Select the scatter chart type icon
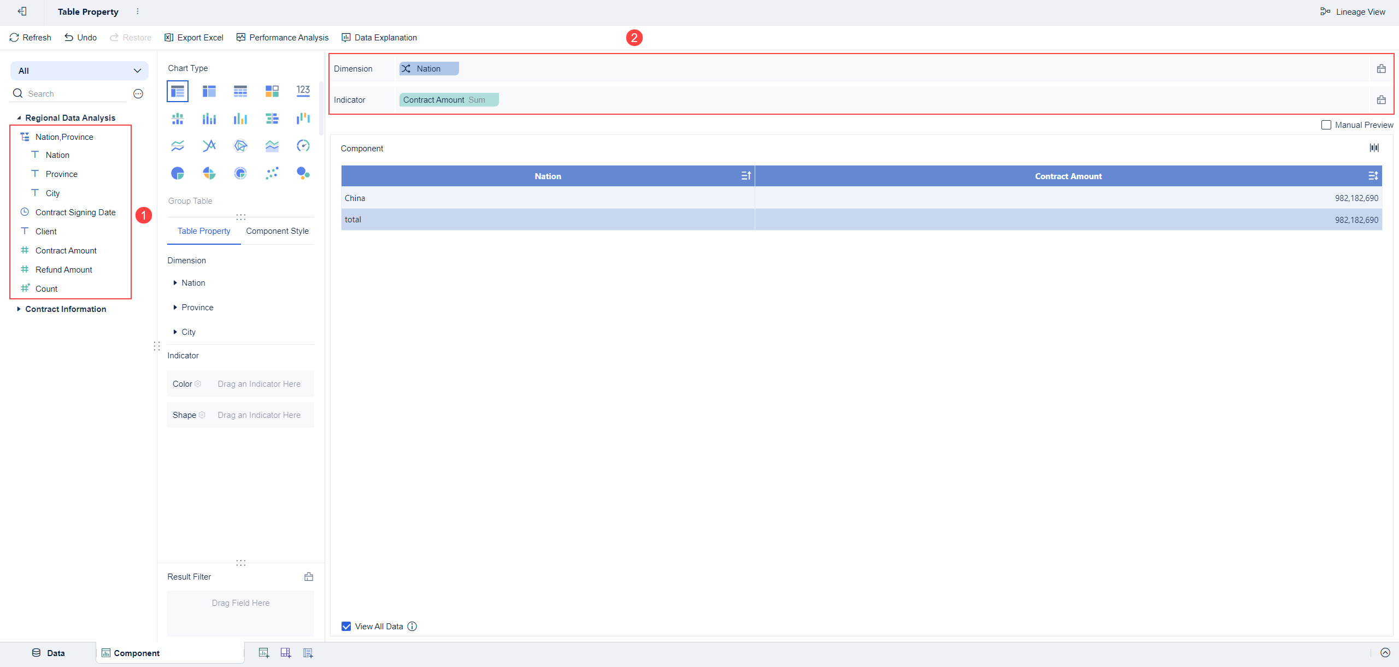This screenshot has height=667, width=1399. [272, 173]
